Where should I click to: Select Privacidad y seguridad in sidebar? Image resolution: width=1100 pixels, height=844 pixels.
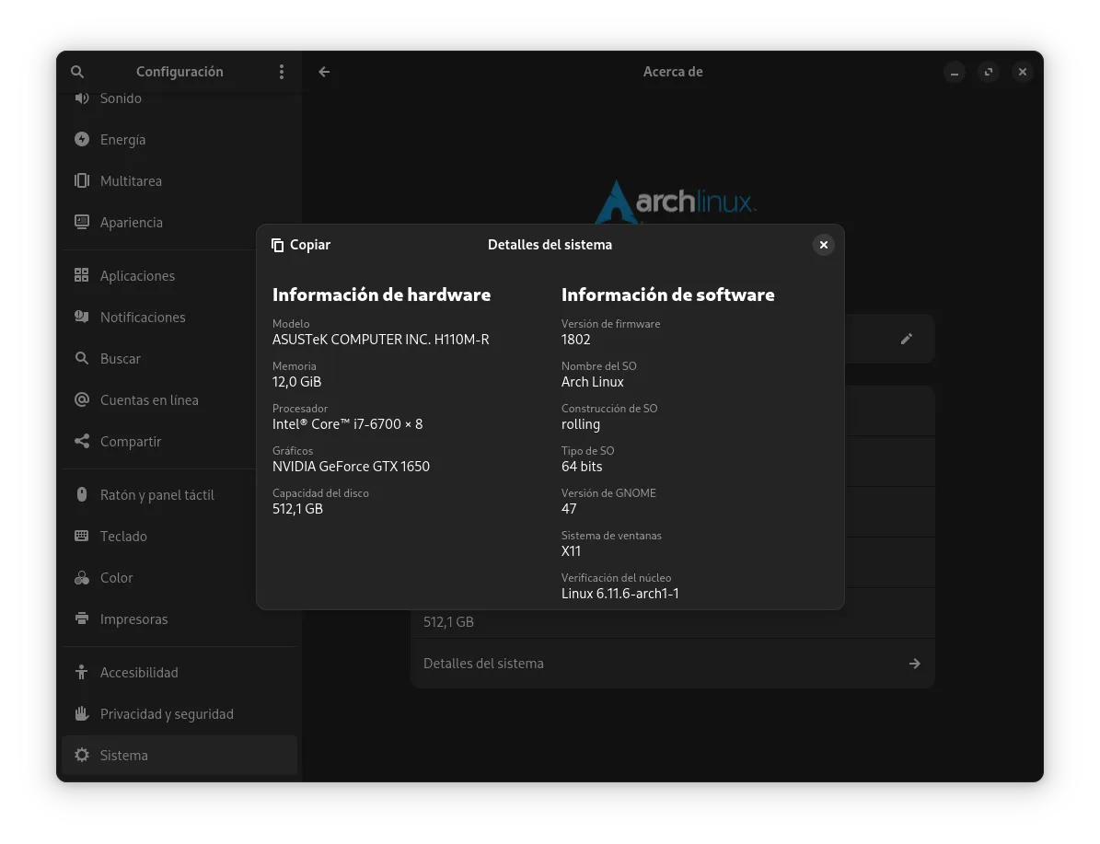point(179,713)
